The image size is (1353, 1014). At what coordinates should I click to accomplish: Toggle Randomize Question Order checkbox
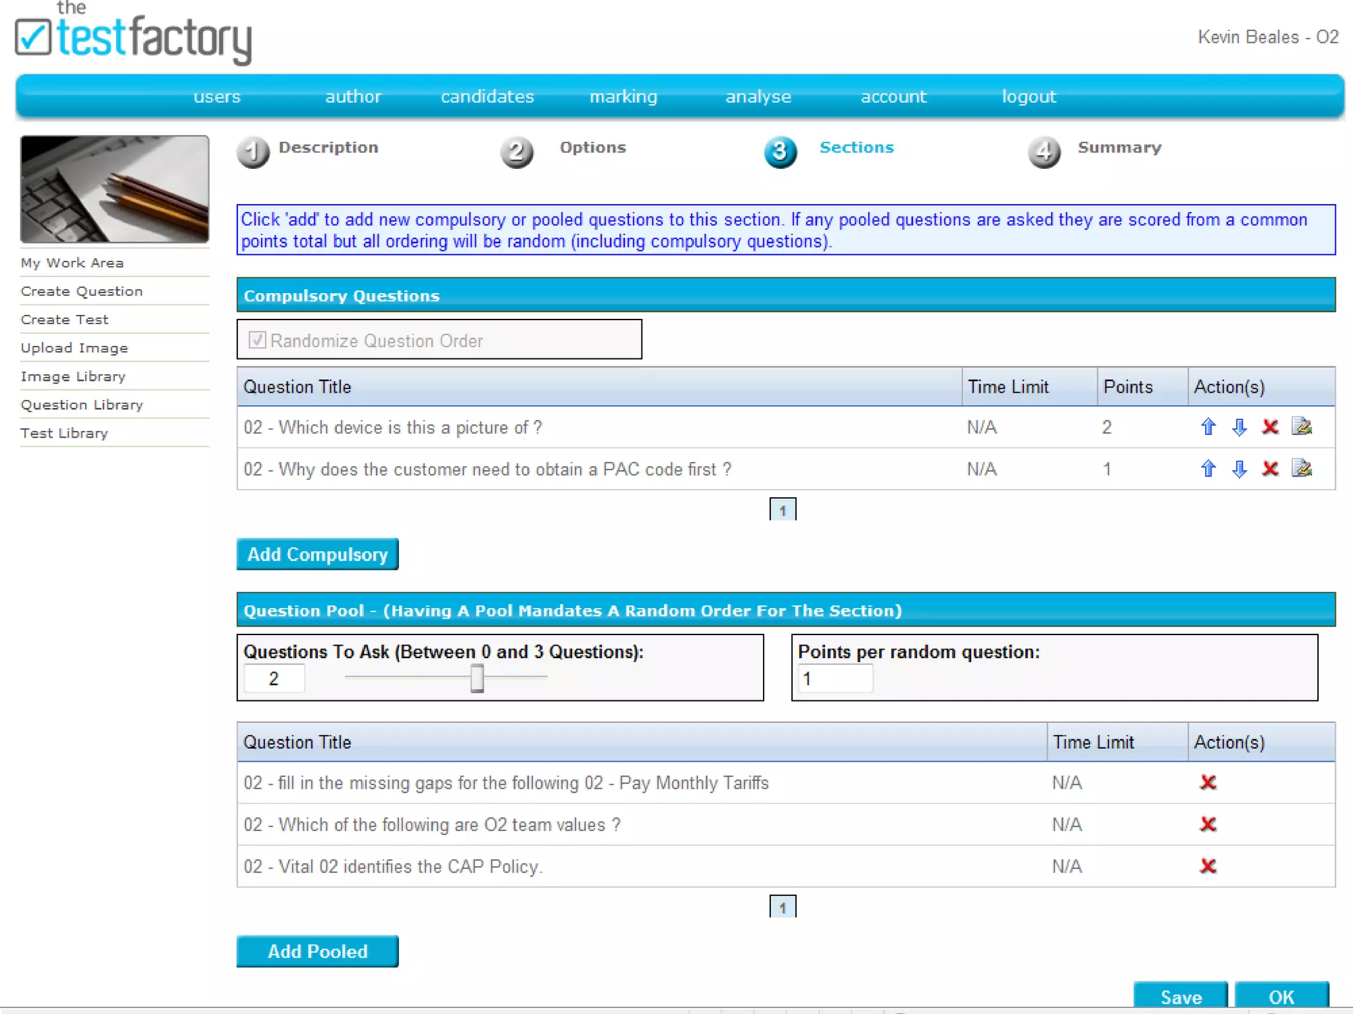(257, 340)
